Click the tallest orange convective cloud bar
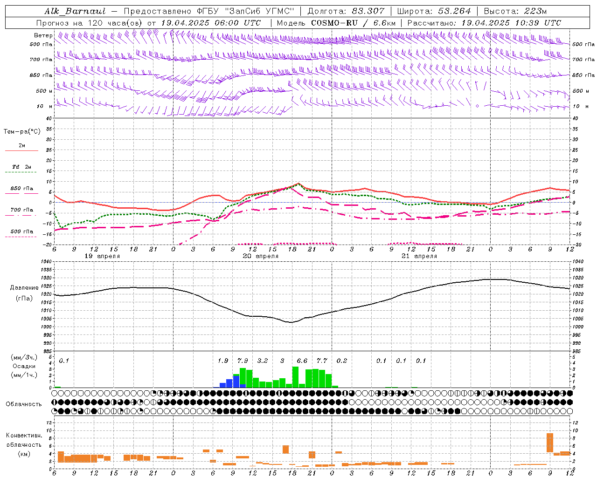The height and width of the screenshot is (477, 597). coord(550,443)
